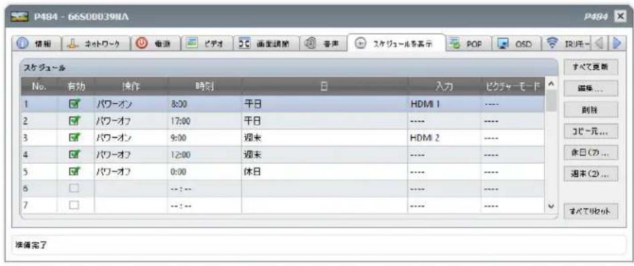Click the wifi icon on IRリモート tab
Screen dimensions: 634x266
(552, 43)
